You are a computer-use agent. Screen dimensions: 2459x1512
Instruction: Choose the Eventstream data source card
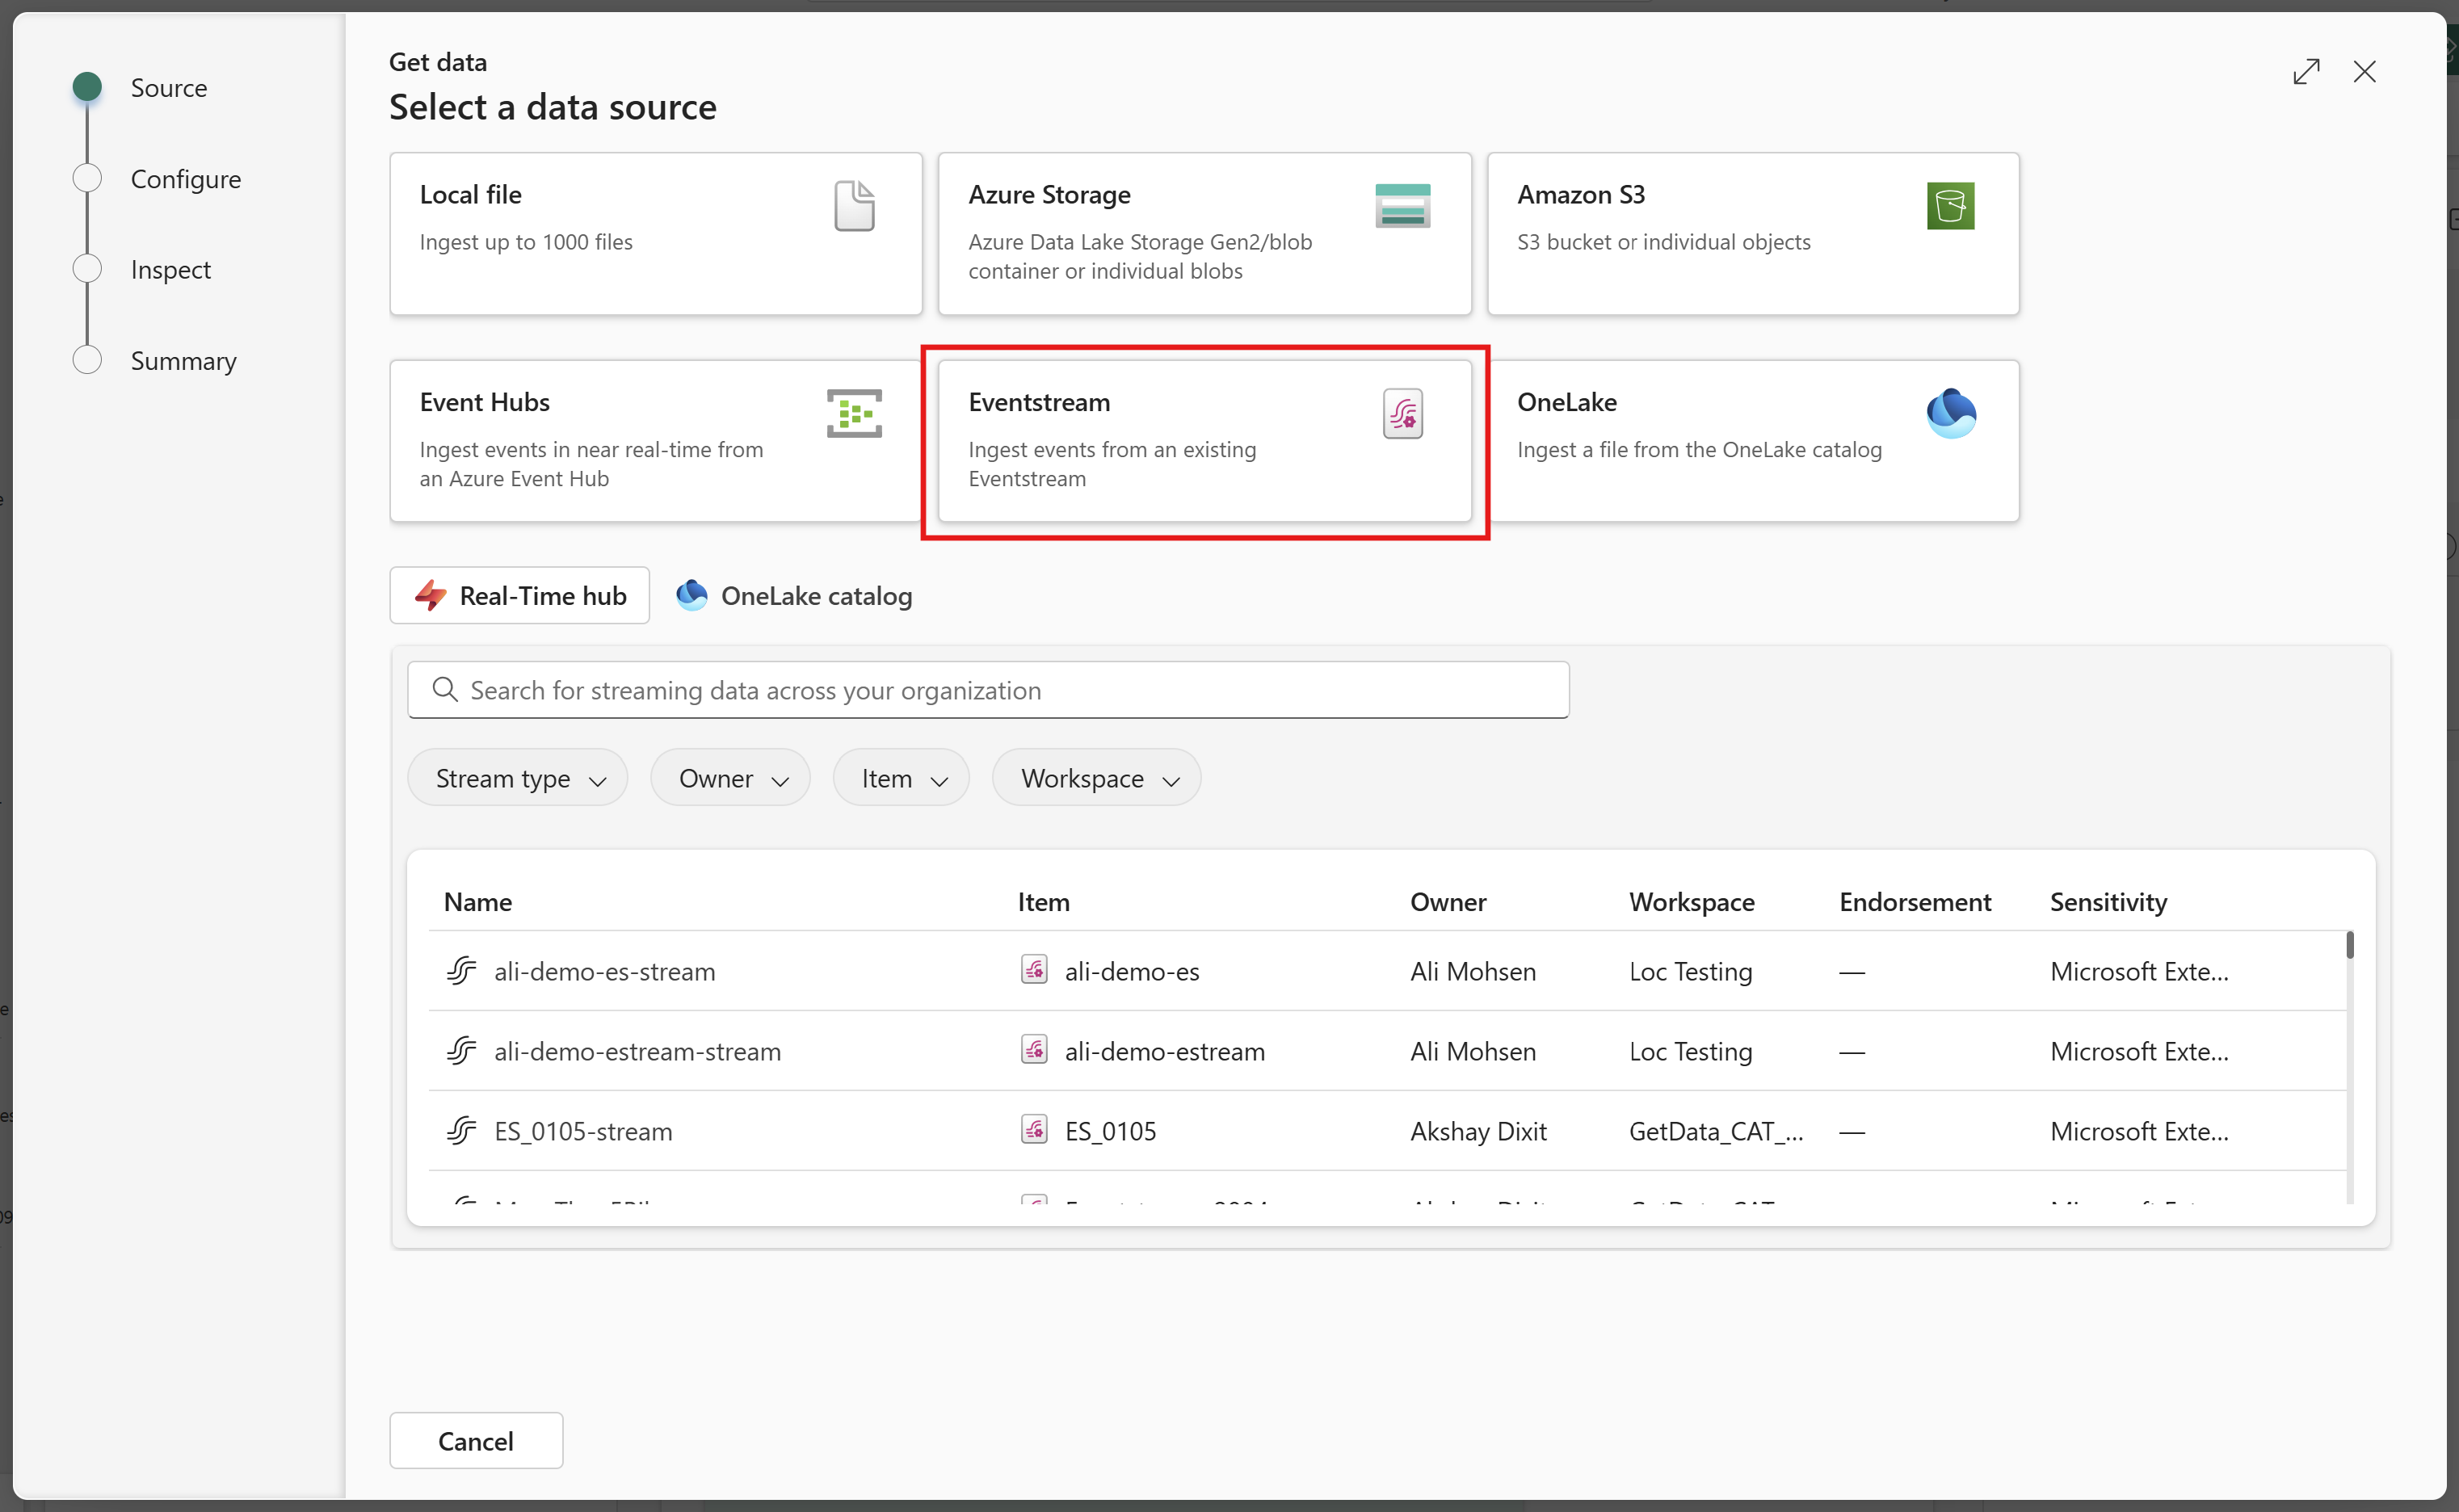[1204, 441]
